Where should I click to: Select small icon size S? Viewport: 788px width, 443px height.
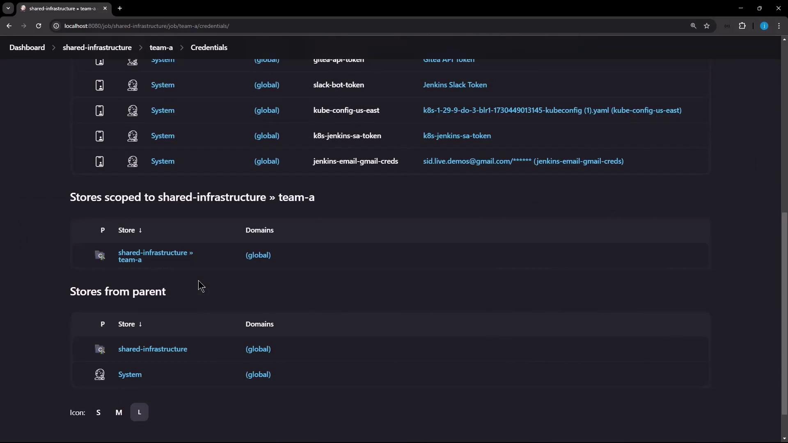pos(98,413)
